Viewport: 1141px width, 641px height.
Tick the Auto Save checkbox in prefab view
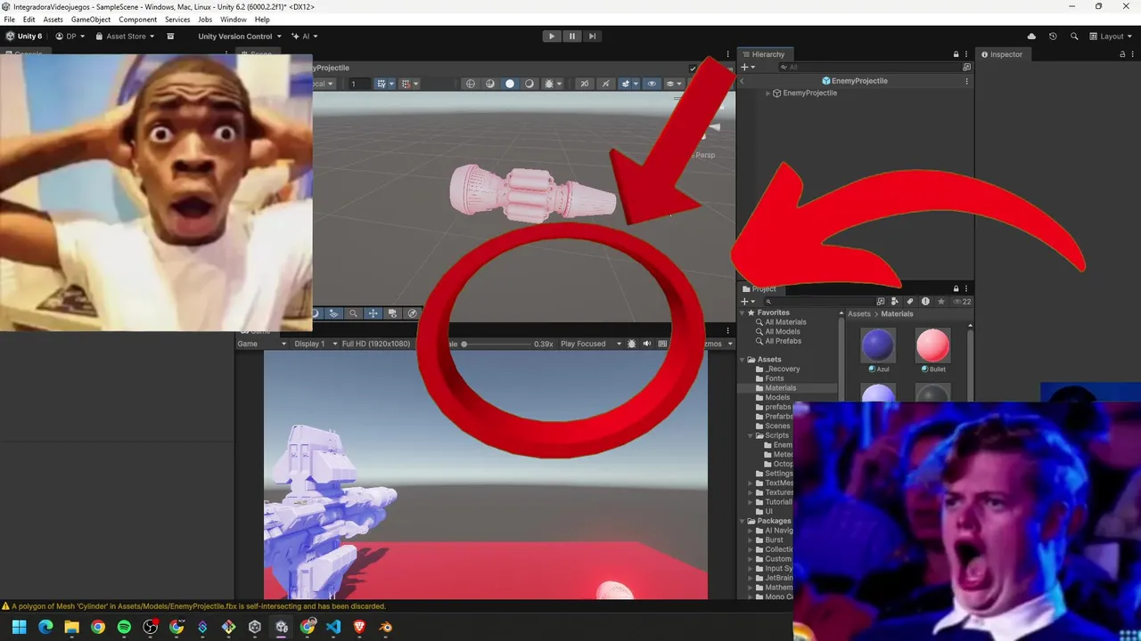(x=693, y=68)
